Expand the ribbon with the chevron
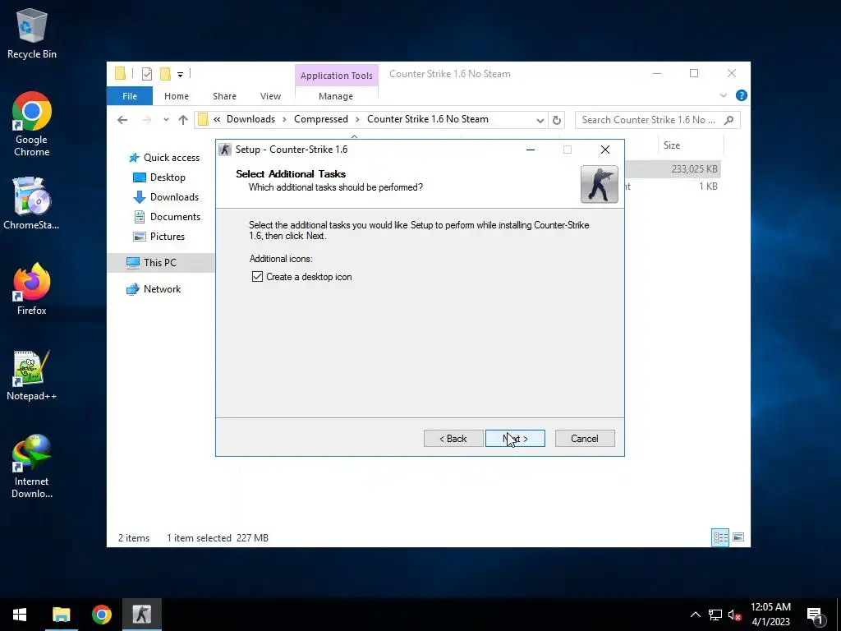Viewport: 841px width, 631px height. pyautogui.click(x=723, y=95)
